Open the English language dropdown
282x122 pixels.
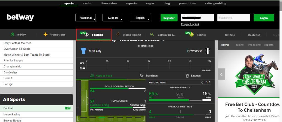click(x=140, y=18)
